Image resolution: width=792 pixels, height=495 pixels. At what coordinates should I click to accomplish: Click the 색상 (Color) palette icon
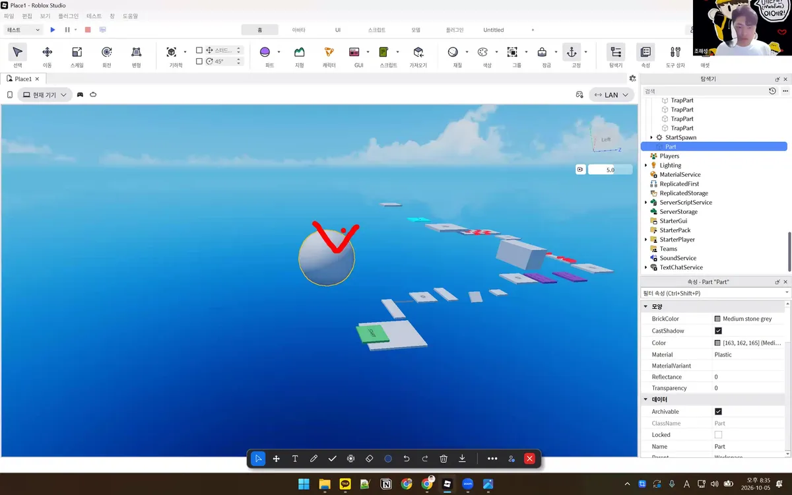tap(482, 52)
